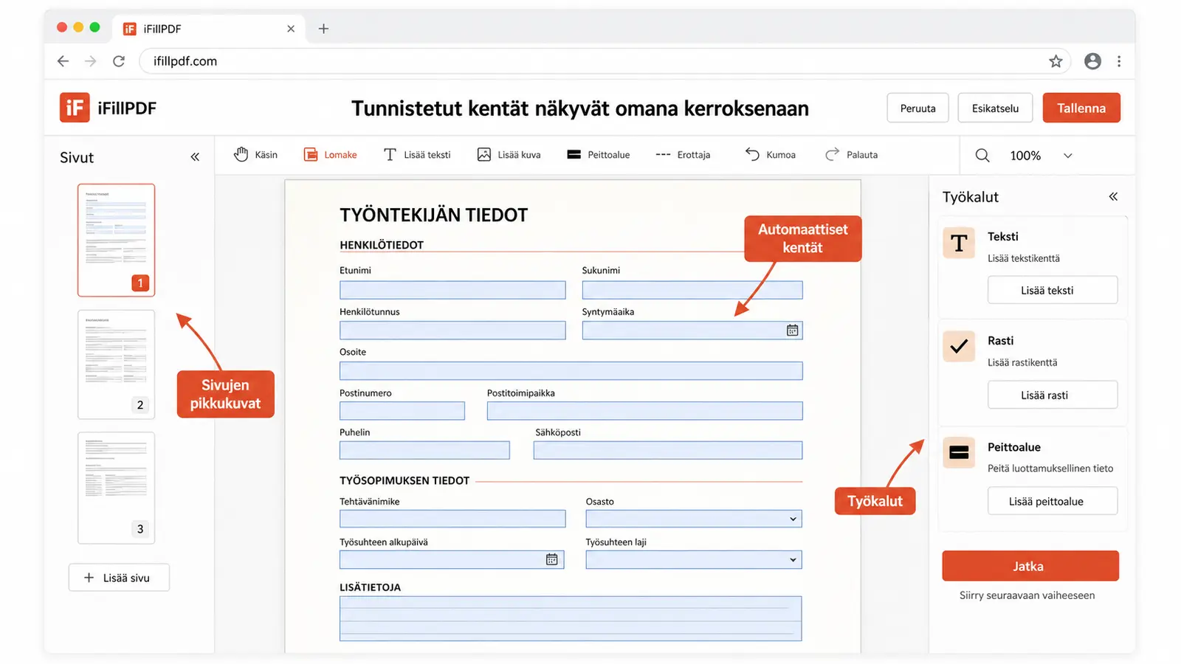Click the Jatka continue button
Screen dimensions: 1181x664
point(1030,566)
